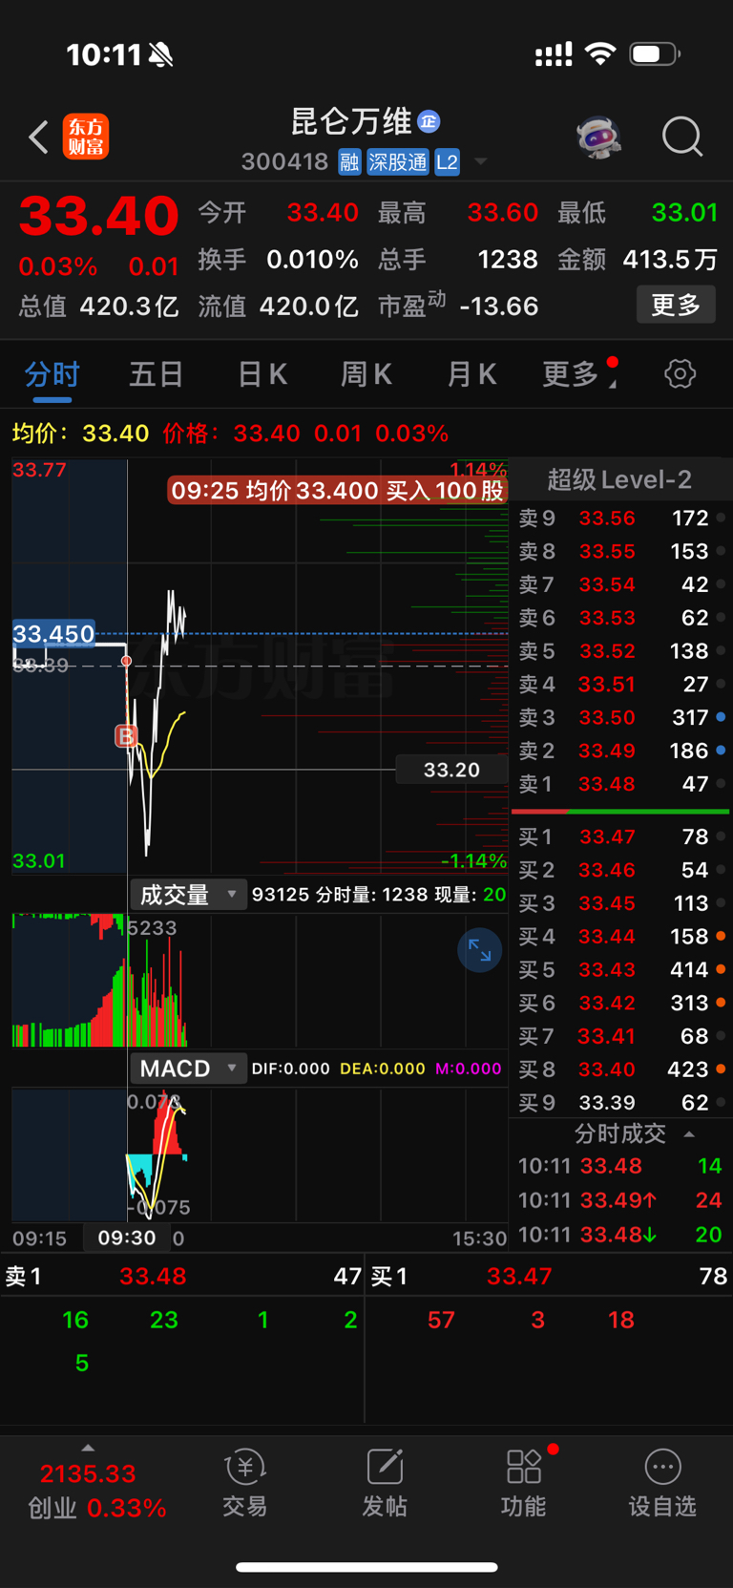Switch to the 周K tab
733x1588 pixels.
(x=366, y=374)
